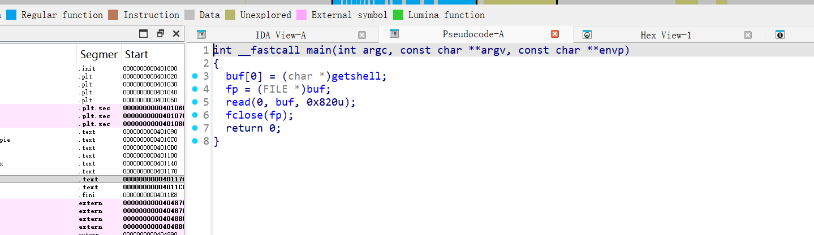Maximize the functions panel

tap(144, 33)
